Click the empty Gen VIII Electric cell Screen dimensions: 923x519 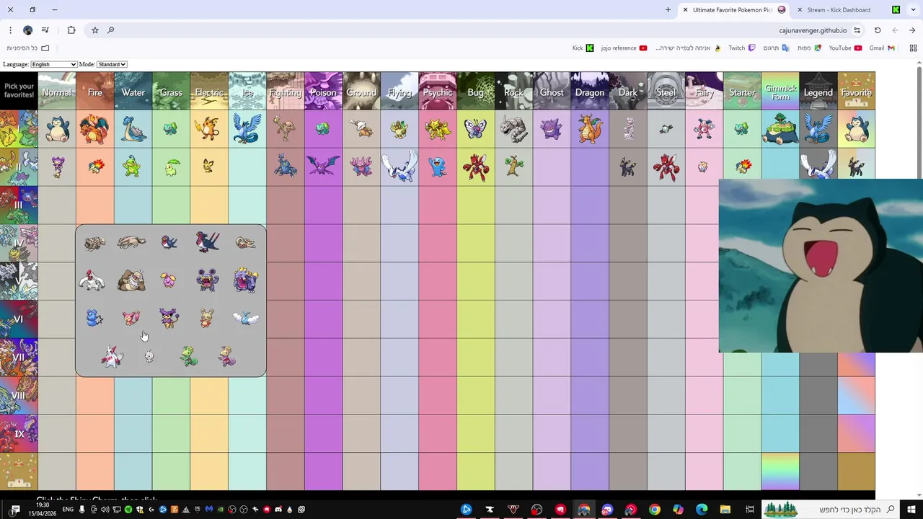click(209, 396)
